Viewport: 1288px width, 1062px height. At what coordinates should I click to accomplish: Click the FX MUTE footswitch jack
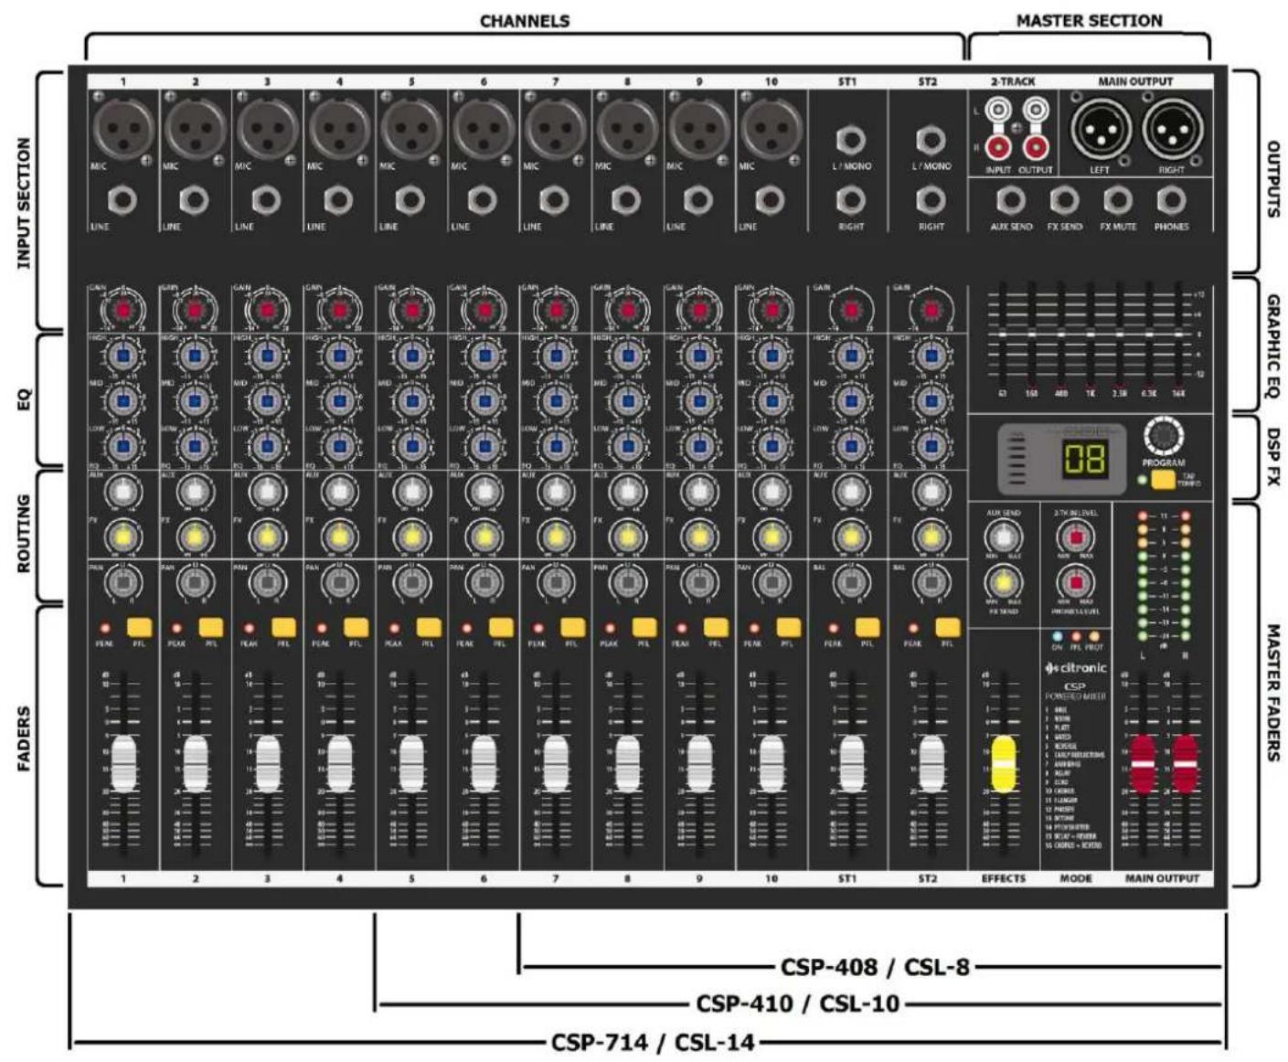click(x=1117, y=200)
